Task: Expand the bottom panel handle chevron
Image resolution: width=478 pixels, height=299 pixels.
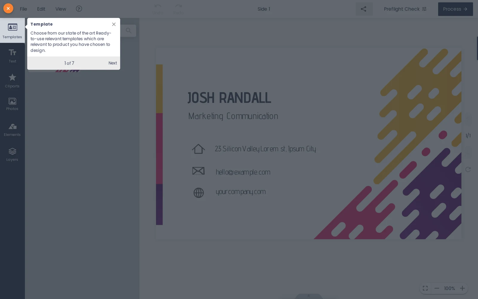Action: 309,296
